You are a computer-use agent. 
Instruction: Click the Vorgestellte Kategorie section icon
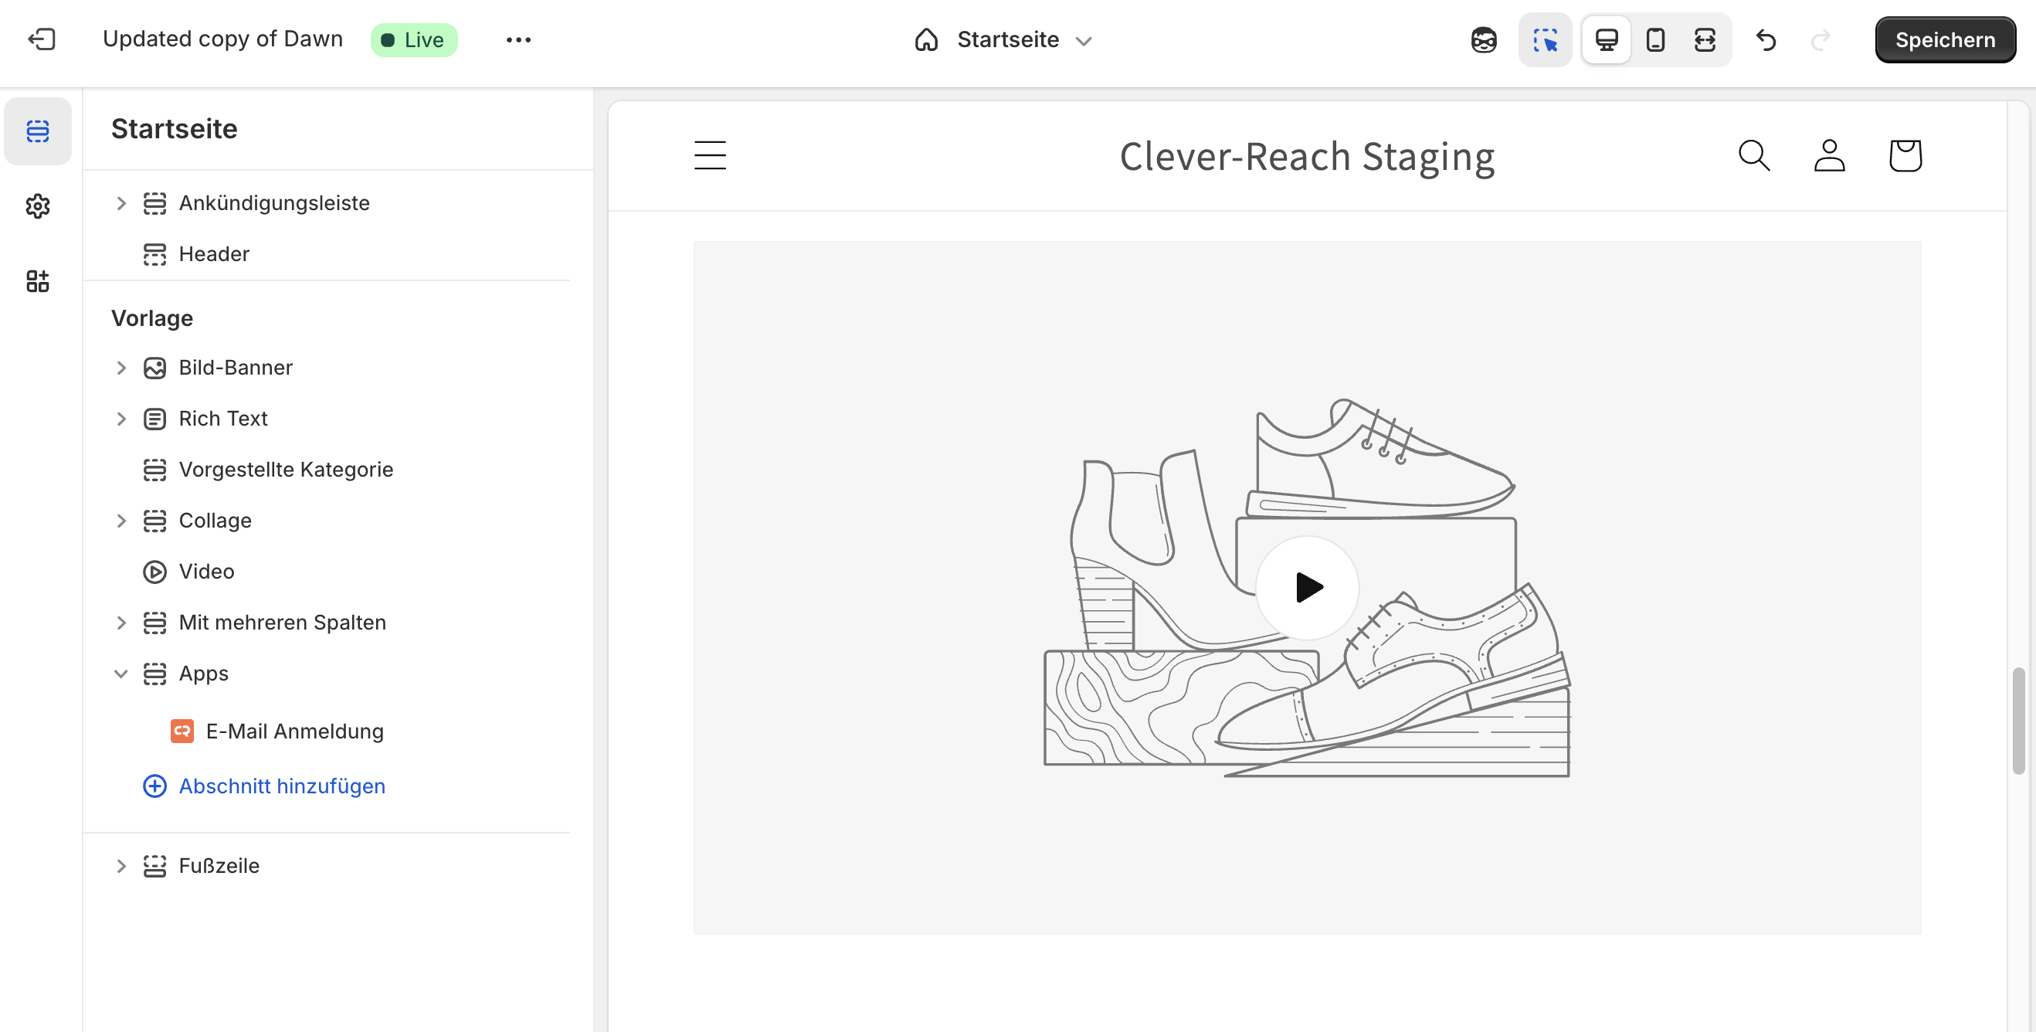[x=154, y=470]
